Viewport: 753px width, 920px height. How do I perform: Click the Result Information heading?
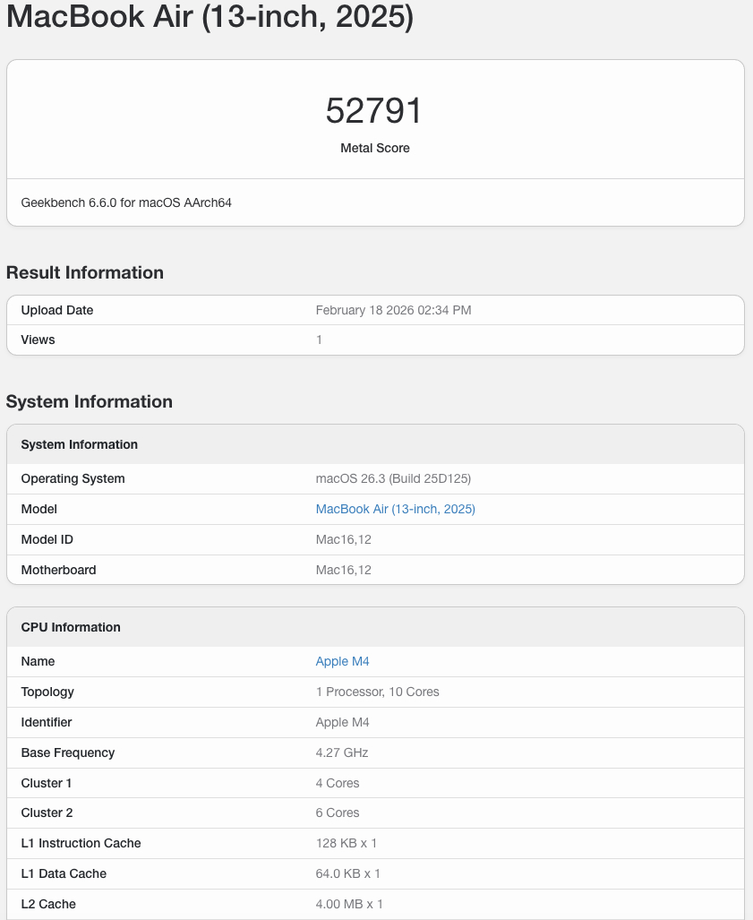[x=85, y=272]
